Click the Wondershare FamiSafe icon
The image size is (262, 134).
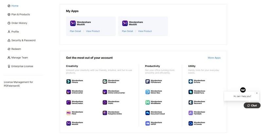click(191, 113)
